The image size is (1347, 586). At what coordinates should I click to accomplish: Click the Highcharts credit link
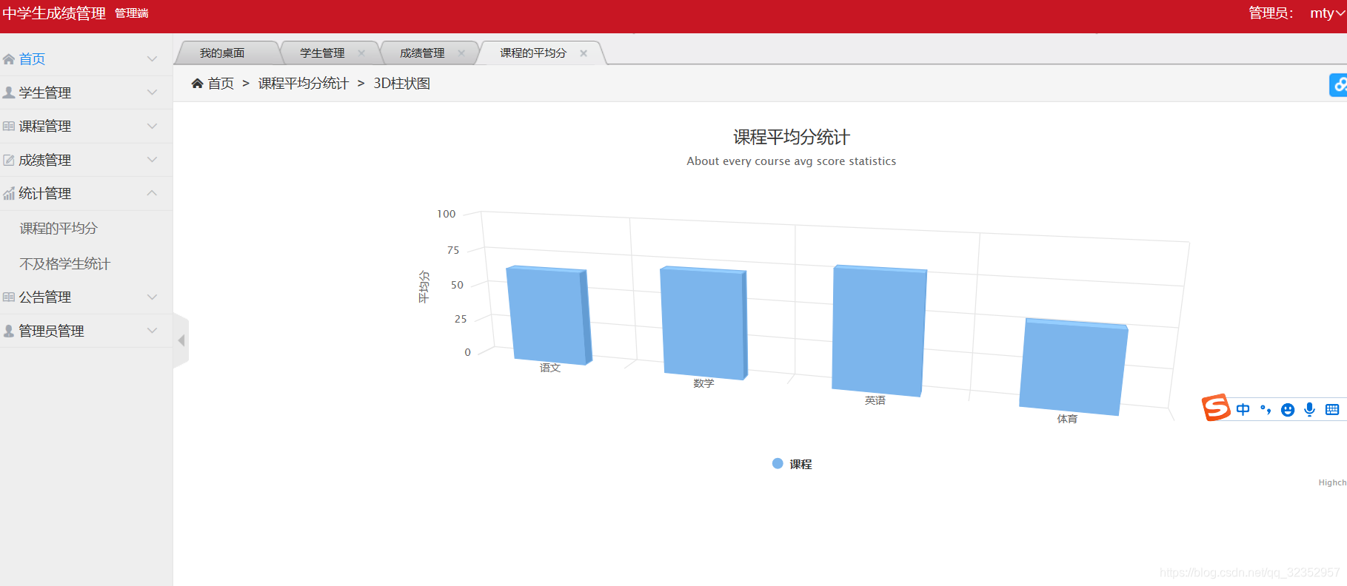pyautogui.click(x=1332, y=482)
